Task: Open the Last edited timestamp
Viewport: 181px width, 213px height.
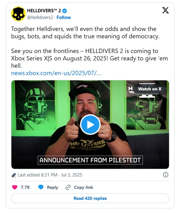Action: point(50,175)
